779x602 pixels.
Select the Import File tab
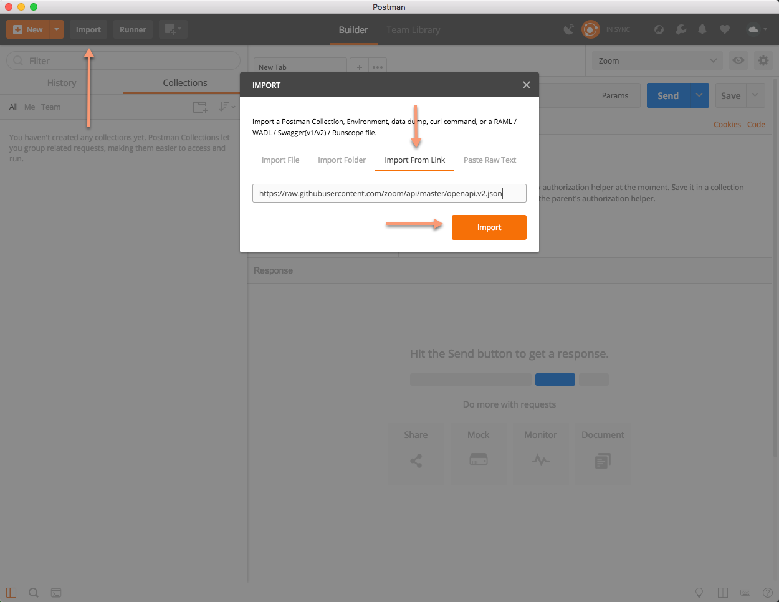pyautogui.click(x=280, y=160)
